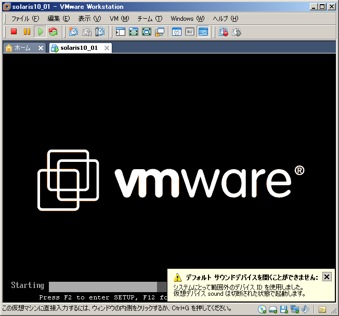Click the sound device status icon

pyautogui.click(x=305, y=310)
